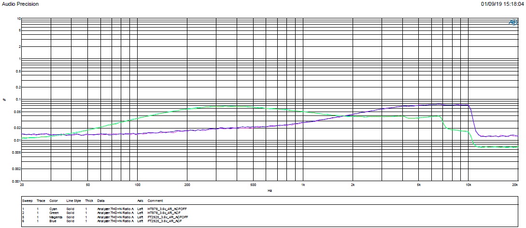Select the Green color entry in the legend
This screenshot has height=228, width=526.
click(54, 213)
